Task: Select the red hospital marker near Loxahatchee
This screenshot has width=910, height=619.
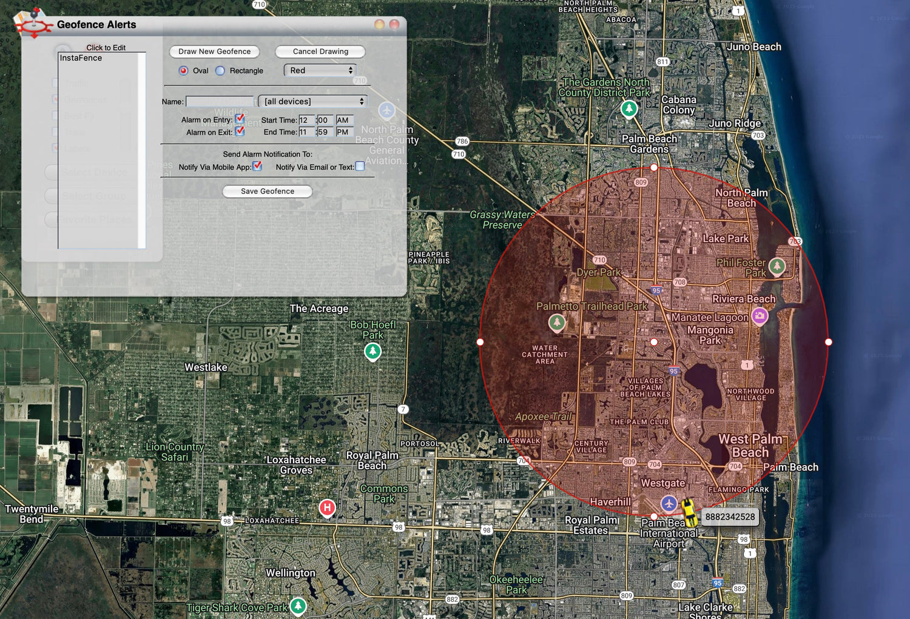Action: [327, 507]
